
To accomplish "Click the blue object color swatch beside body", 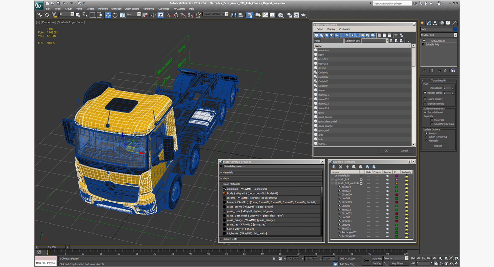I will [455, 29].
